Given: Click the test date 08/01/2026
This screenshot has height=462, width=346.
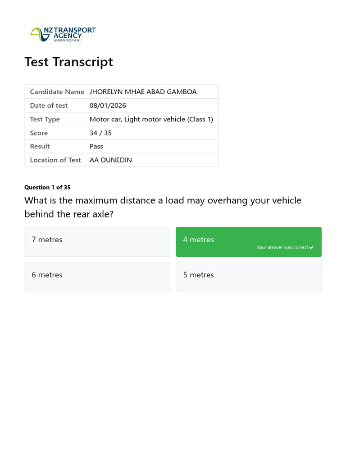Looking at the screenshot, I should [x=108, y=106].
